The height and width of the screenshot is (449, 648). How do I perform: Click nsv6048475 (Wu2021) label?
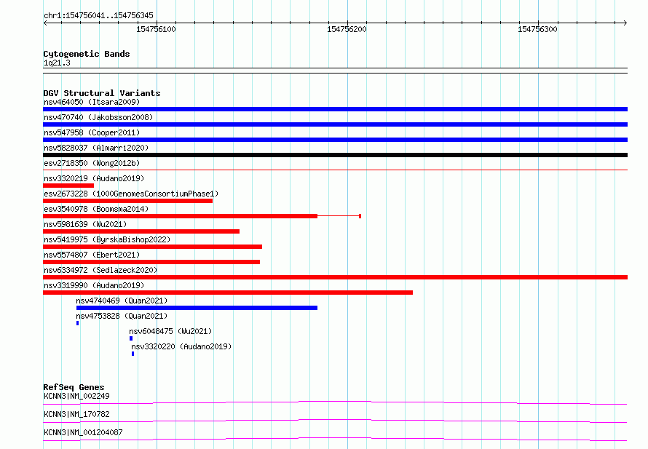pyautogui.click(x=170, y=331)
